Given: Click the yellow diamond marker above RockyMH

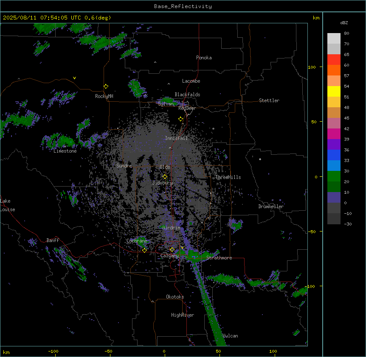Looking at the screenshot, I should 106,86.
